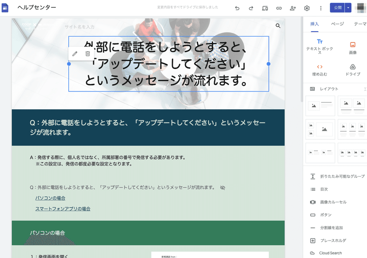Image resolution: width=367 pixels, height=258 pixels.
Task: Insert an image via 画像
Action: pyautogui.click(x=352, y=48)
